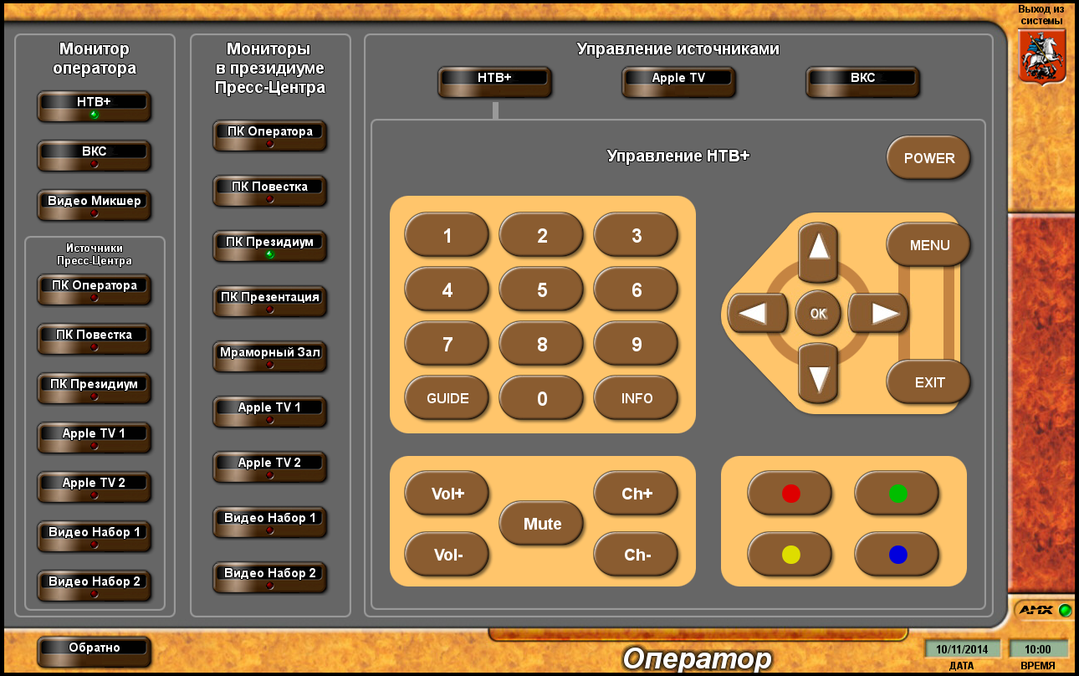Click the AMX logo indicator

point(1043,610)
